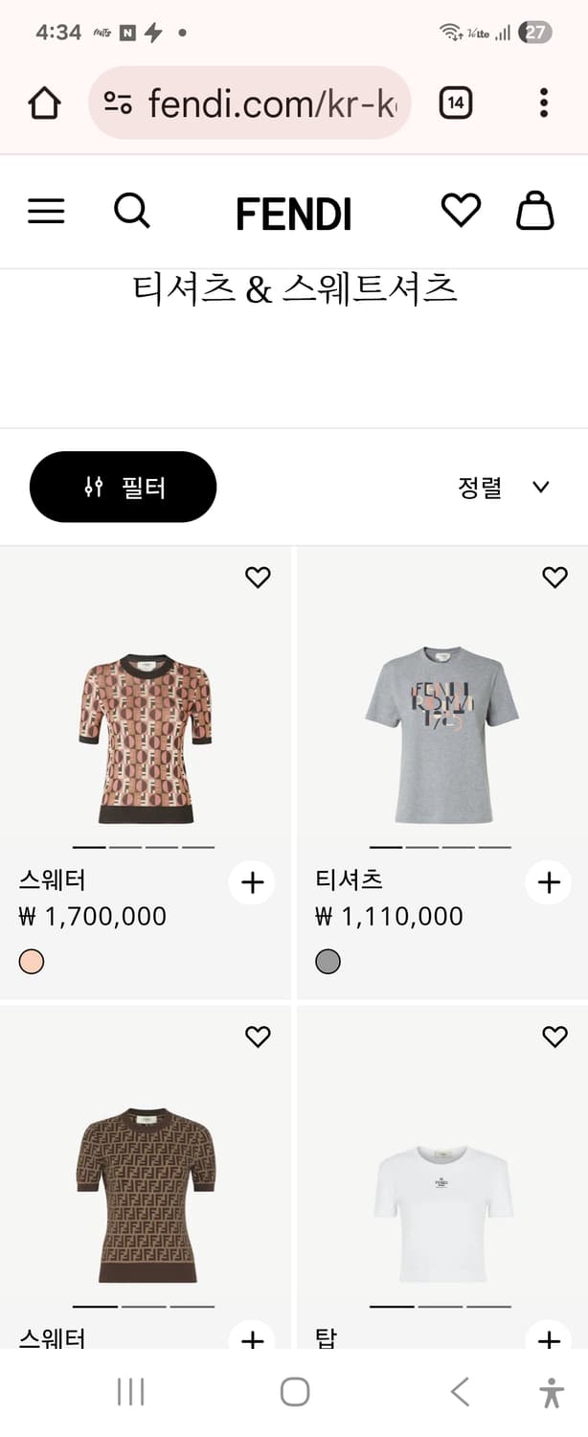The image size is (588, 1437).
Task: Open the browser tab switcher showing 14 tabs
Action: (x=456, y=102)
